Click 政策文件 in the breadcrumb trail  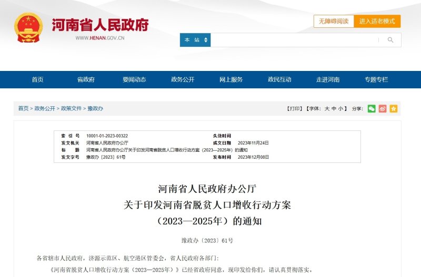click(x=71, y=108)
